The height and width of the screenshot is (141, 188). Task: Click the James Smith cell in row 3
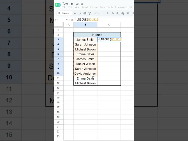(85, 40)
